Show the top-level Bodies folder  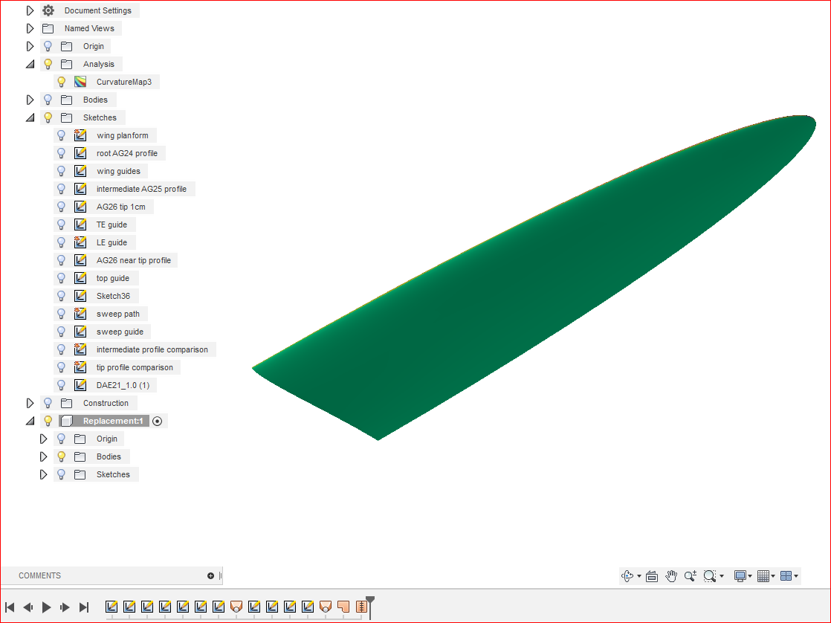[x=48, y=100]
